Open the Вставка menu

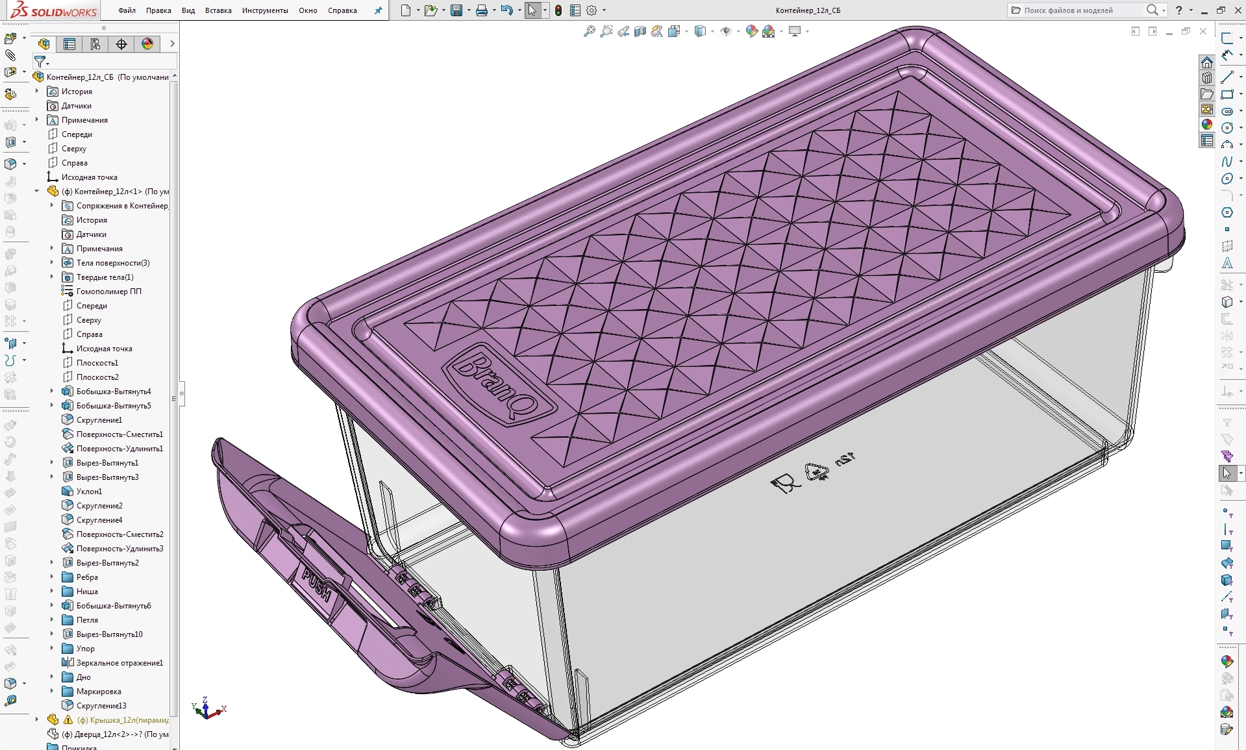pos(218,10)
